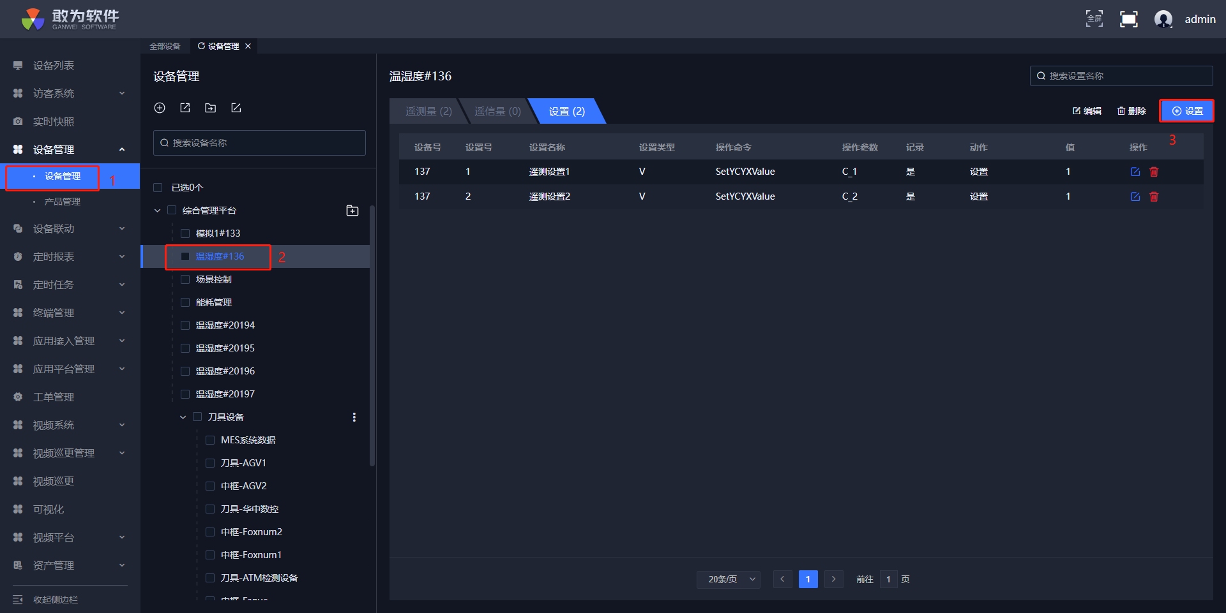Image resolution: width=1226 pixels, height=613 pixels.
Task: Open 视频巡更 in the sidebar
Action: click(x=54, y=482)
